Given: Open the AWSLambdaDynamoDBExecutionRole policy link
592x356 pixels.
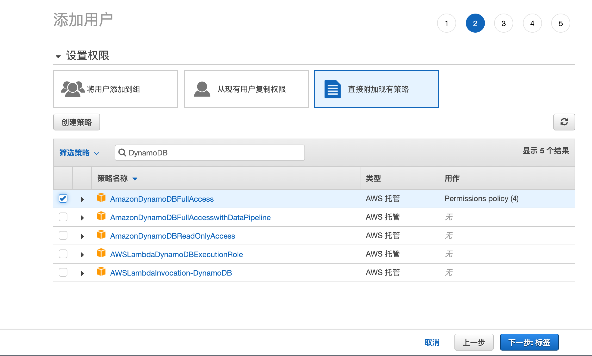Looking at the screenshot, I should click(176, 254).
